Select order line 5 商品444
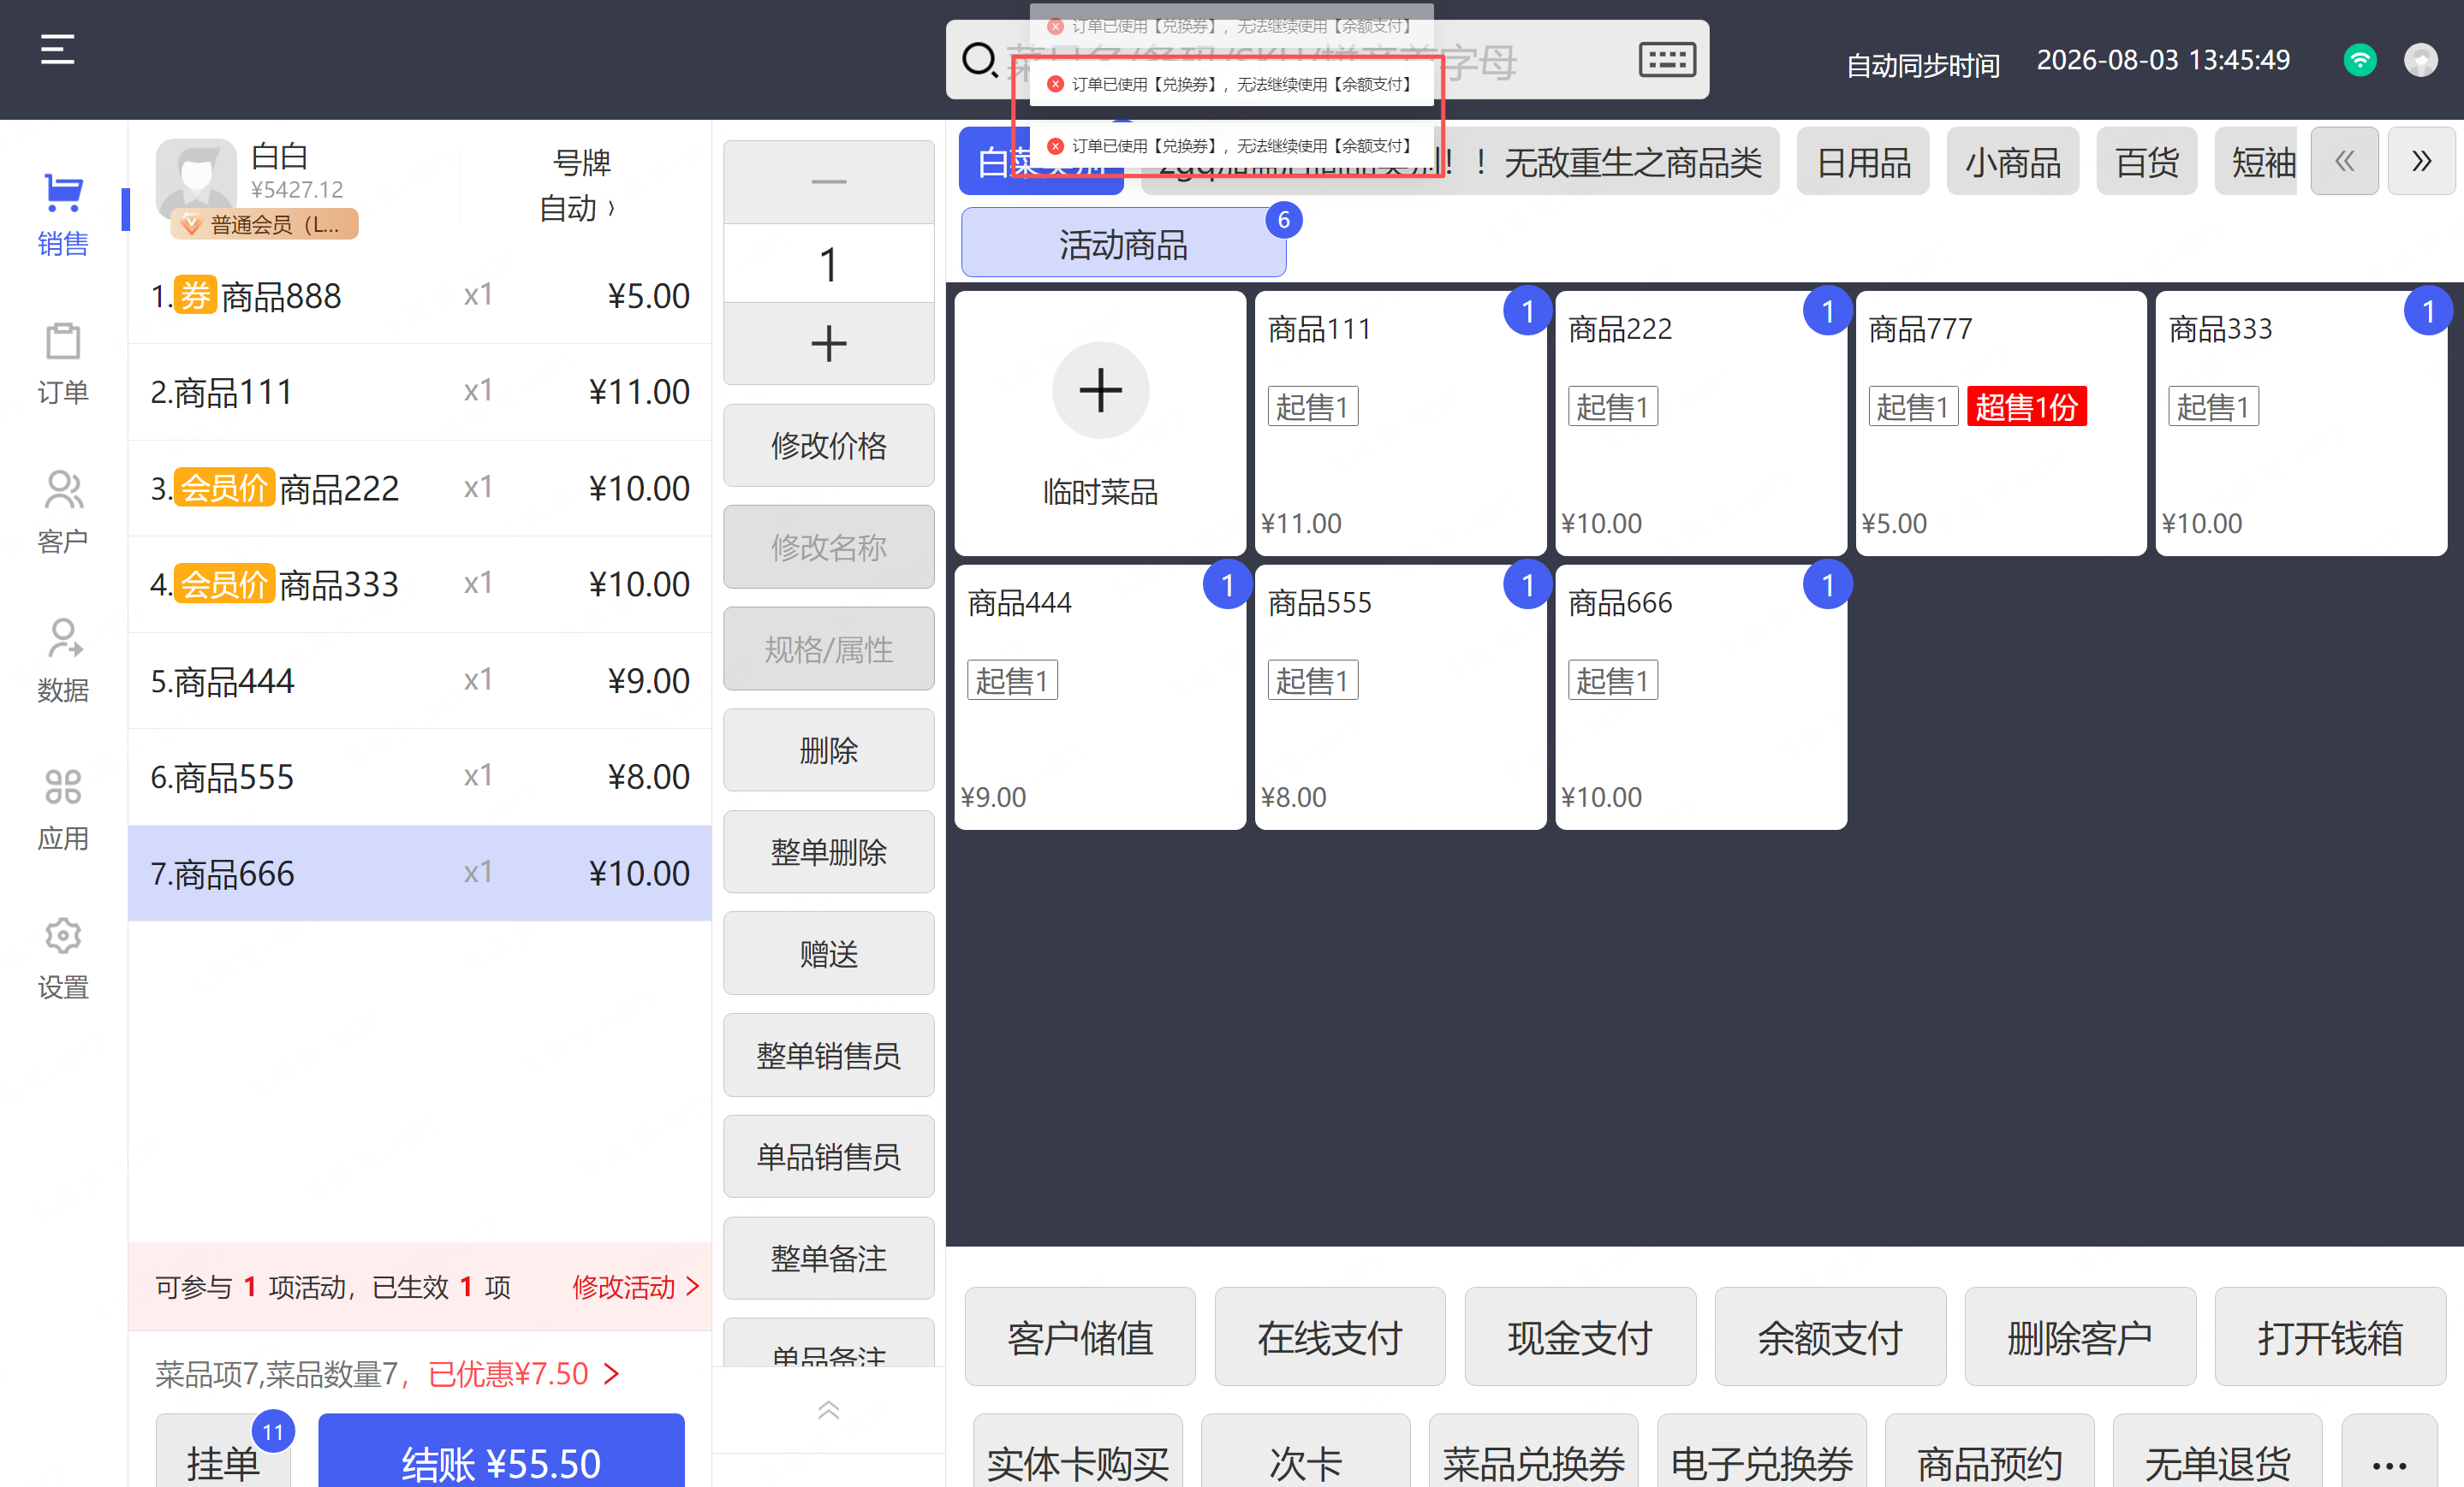The image size is (2464, 1487). (420, 680)
